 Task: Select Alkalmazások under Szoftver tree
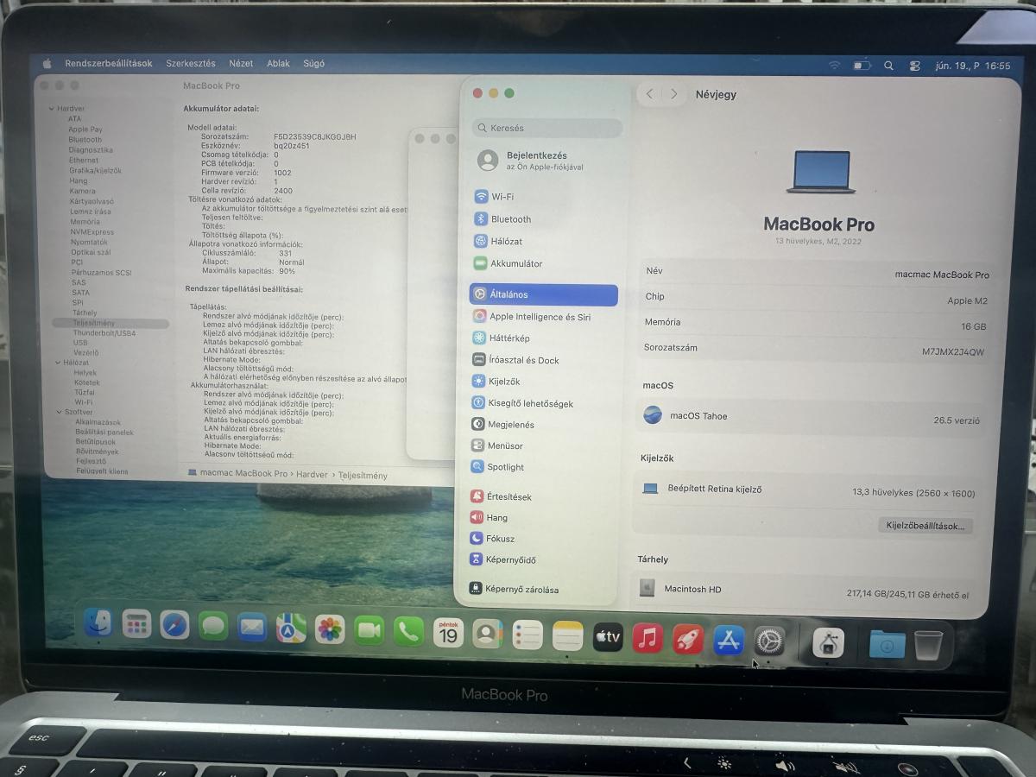click(98, 423)
